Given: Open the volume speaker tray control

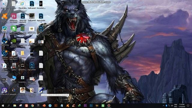Looking at the screenshot, I should [x=172, y=106].
